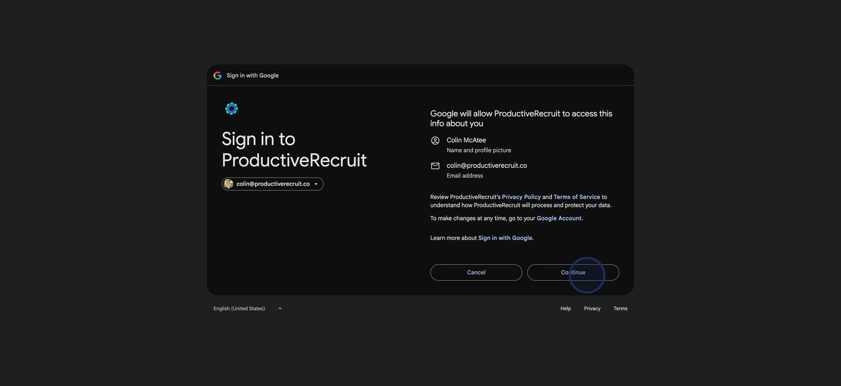Open Privacy in the footer

click(x=592, y=309)
